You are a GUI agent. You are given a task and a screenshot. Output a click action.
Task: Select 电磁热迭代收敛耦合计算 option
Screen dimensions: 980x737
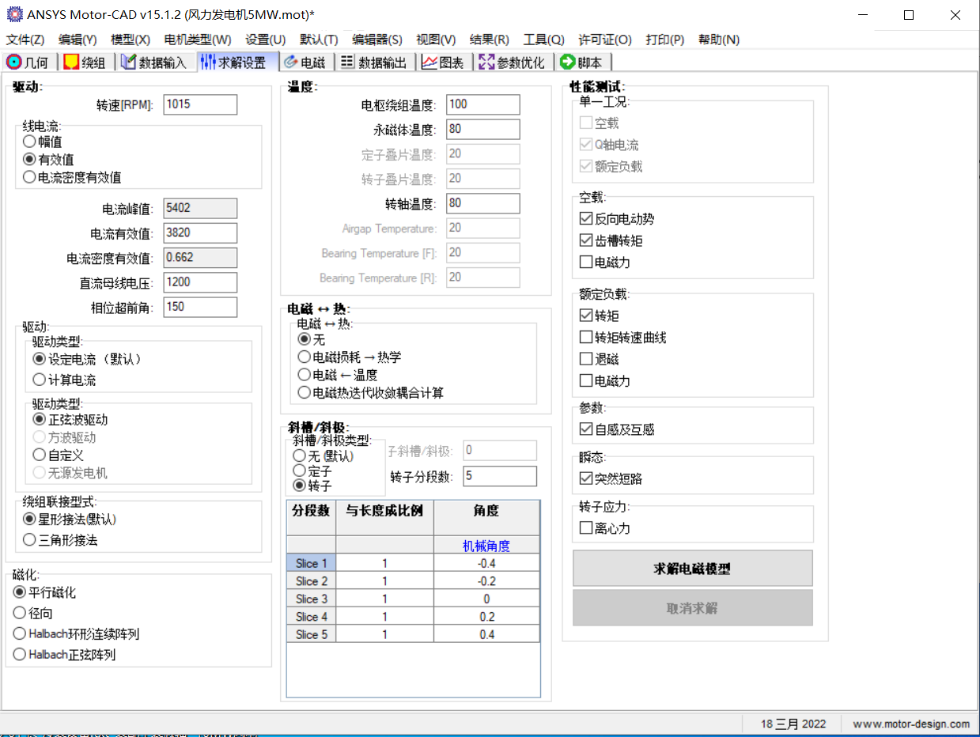(304, 392)
